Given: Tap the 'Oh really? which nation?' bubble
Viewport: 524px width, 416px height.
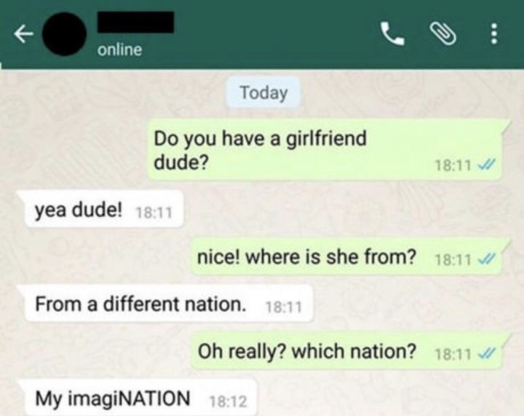Looking at the screenshot, I should pyautogui.click(x=348, y=351).
